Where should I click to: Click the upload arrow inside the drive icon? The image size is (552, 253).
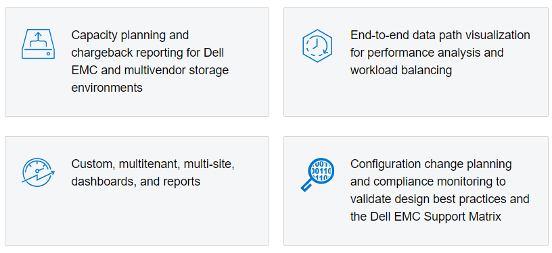coord(38,40)
